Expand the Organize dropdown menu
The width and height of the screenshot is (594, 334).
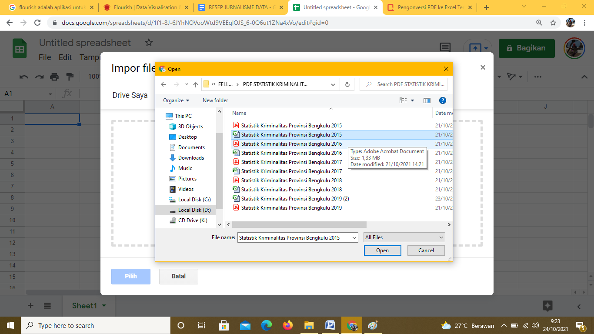point(176,100)
